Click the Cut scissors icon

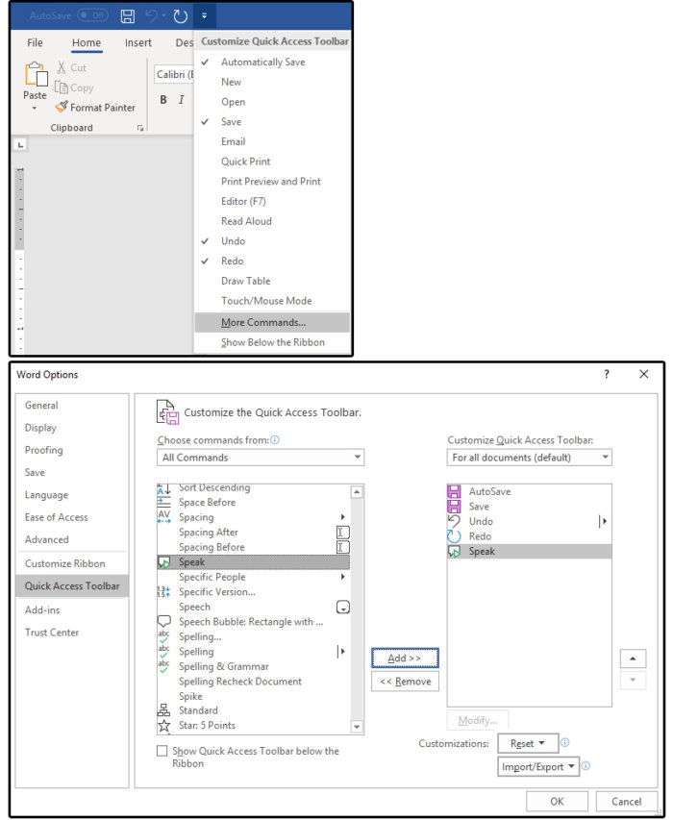coord(62,67)
